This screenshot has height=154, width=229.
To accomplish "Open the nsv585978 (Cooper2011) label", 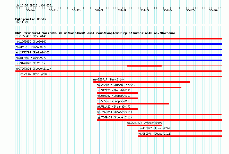I will point(155,134).
